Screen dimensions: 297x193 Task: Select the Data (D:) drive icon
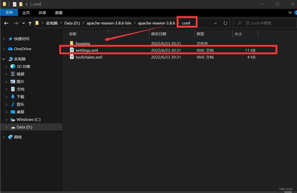pyautogui.click(x=13, y=128)
